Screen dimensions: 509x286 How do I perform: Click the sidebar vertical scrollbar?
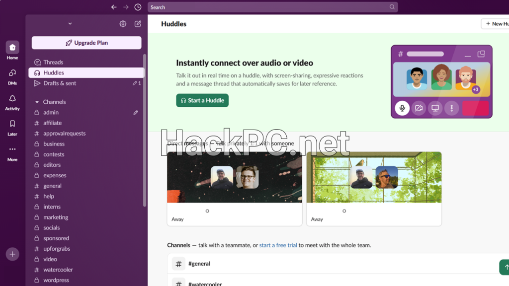point(145,131)
